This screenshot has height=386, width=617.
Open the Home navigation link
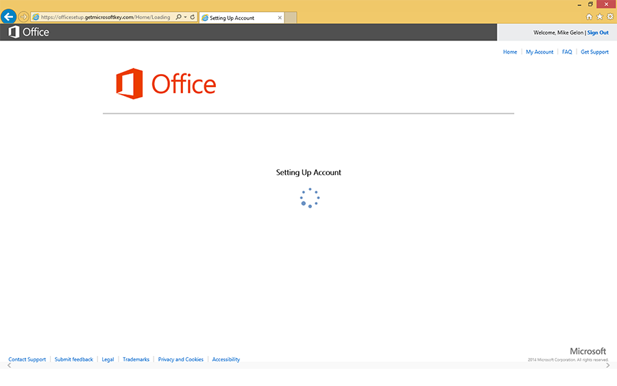pyautogui.click(x=510, y=52)
